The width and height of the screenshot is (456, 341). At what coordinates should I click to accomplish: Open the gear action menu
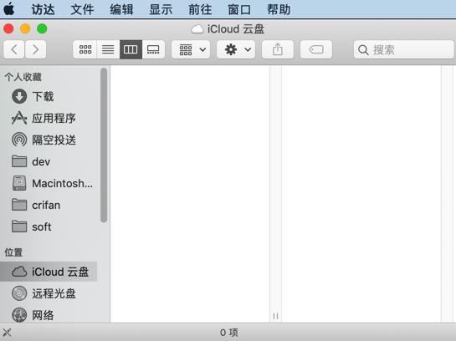point(236,49)
